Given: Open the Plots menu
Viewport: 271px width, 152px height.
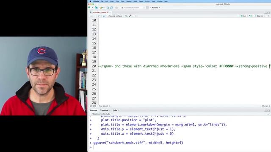Looking at the screenshot, I should 122,1.
